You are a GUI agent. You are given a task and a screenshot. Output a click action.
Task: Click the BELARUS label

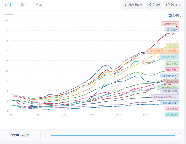pyautogui.click(x=172, y=64)
